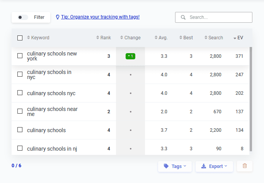Focus the Search input field
The width and height of the screenshot is (264, 183).
[218, 17]
